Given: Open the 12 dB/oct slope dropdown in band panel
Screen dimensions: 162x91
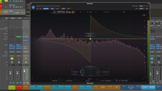Looking at the screenshot, I should (x=75, y=74).
